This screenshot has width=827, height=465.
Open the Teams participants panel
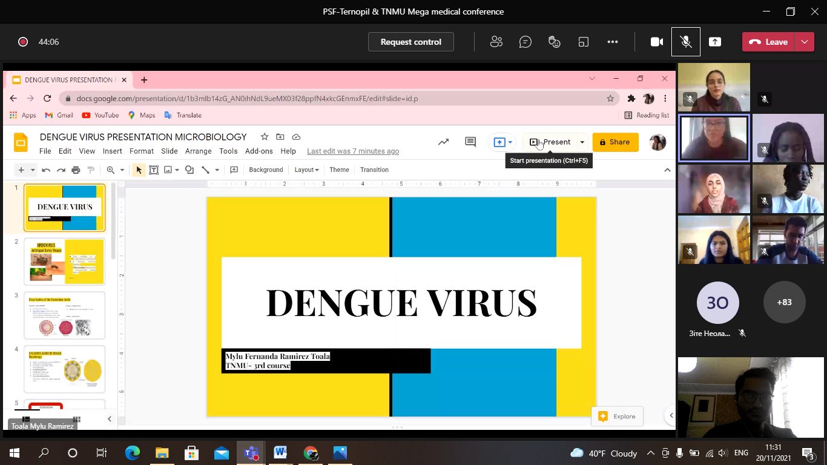click(x=496, y=42)
